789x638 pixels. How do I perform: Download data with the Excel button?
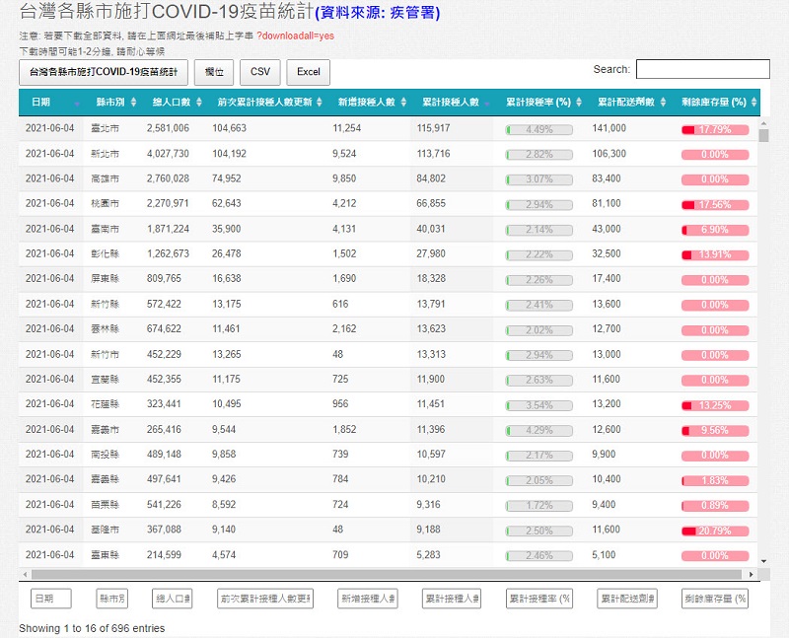pos(308,72)
